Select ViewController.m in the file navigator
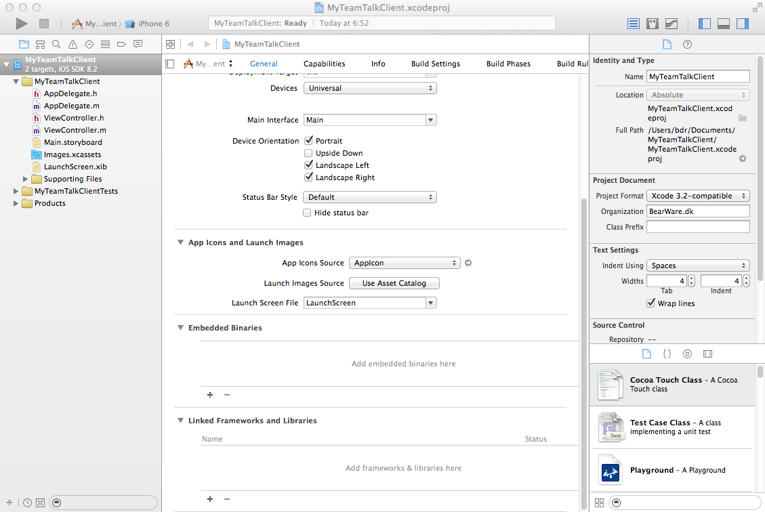 [75, 130]
